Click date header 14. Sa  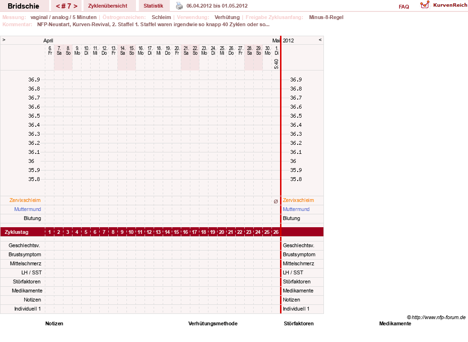(x=123, y=50)
